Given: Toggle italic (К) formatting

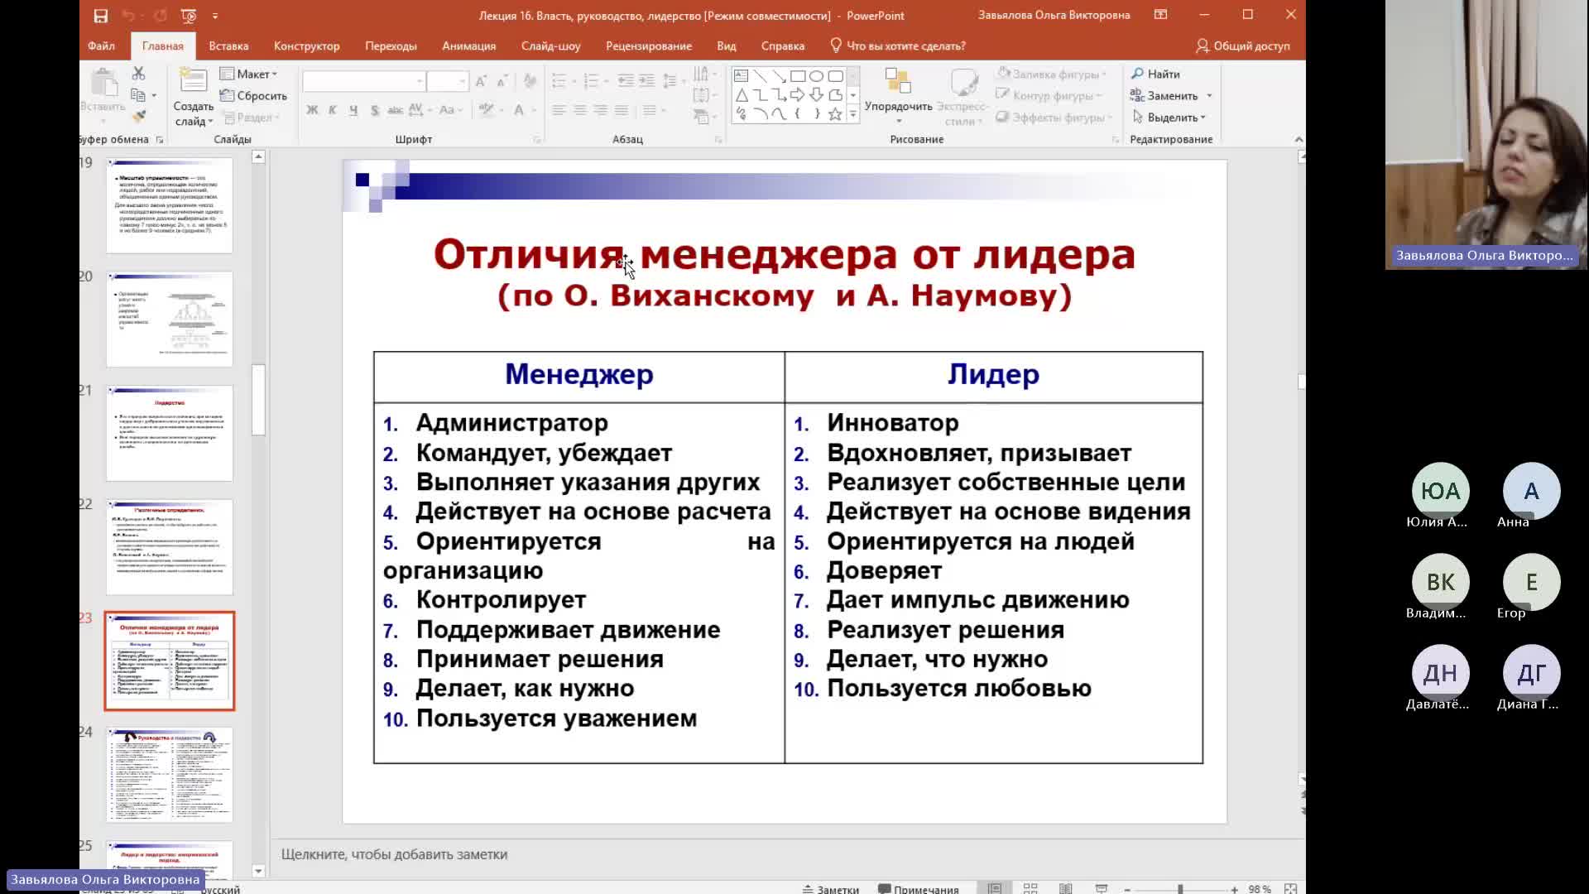Looking at the screenshot, I should click(x=333, y=109).
